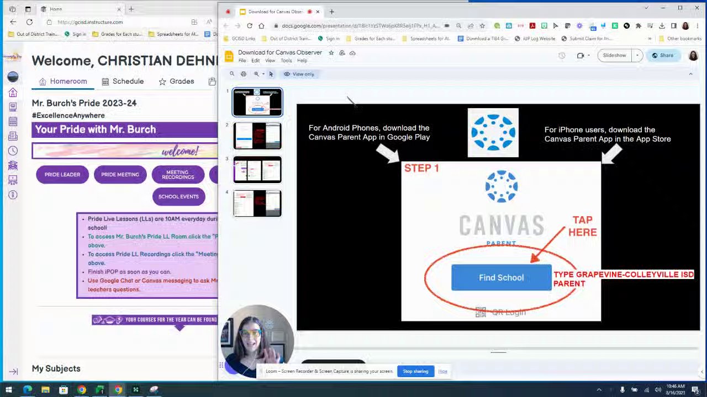The image size is (707, 397).
Task: Open the Help menu in Google Slides
Action: (302, 61)
